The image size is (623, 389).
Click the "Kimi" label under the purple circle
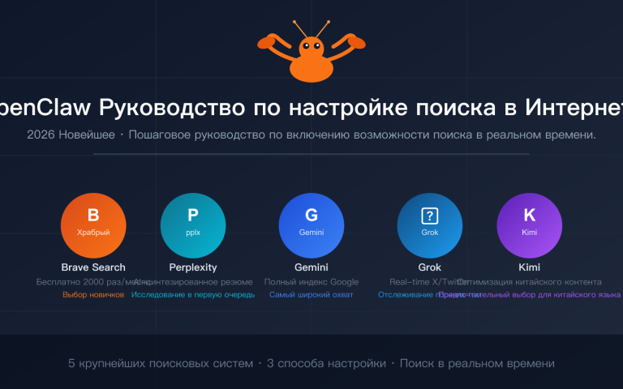530,267
